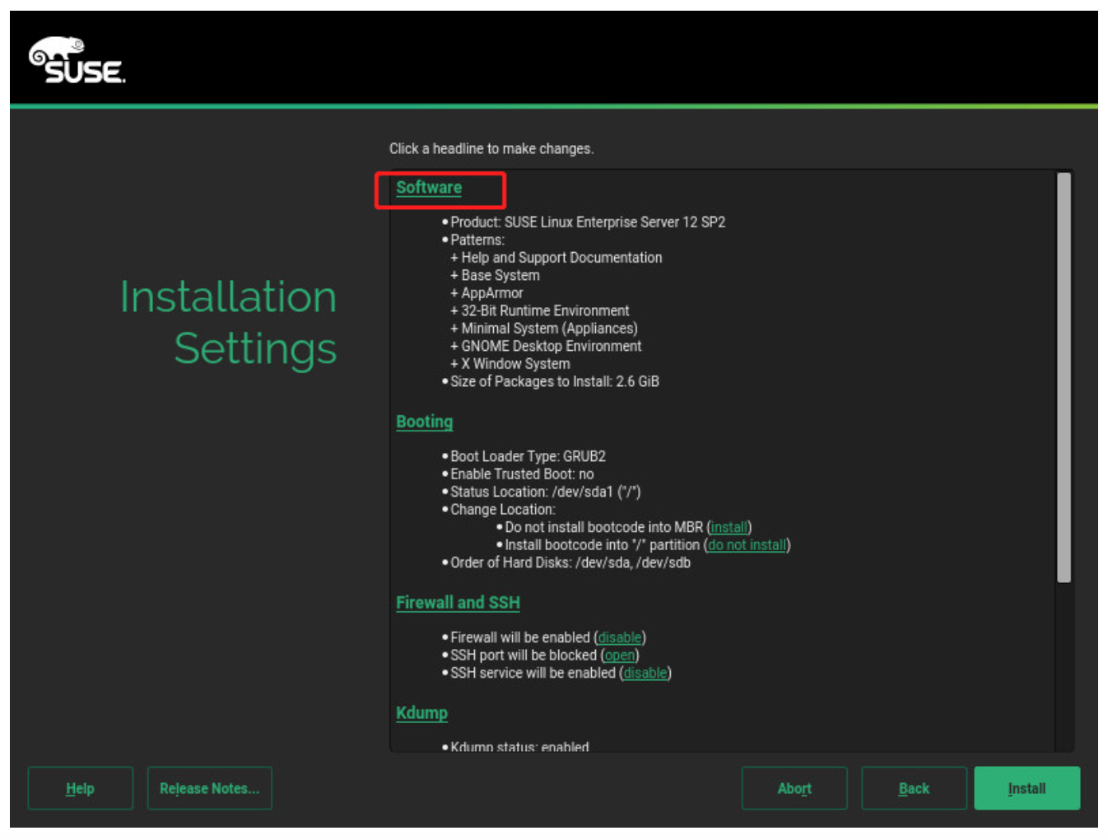This screenshot has width=1108, height=840.
Task: Open the Kdump settings headline
Action: coord(421,713)
